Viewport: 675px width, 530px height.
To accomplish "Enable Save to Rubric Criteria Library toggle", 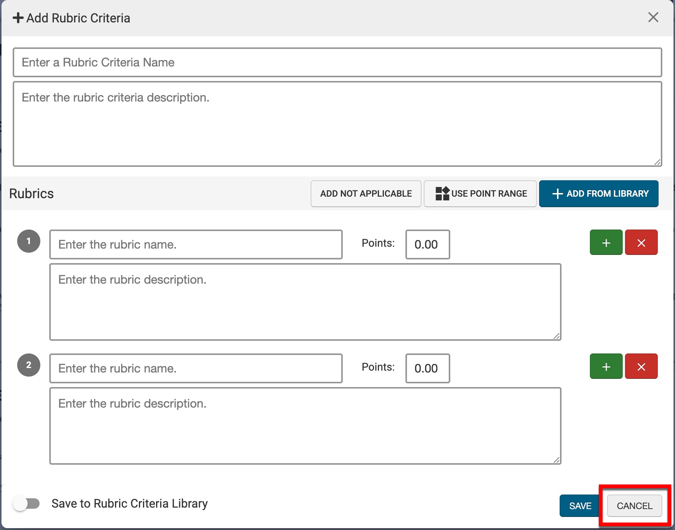I will (x=26, y=503).
